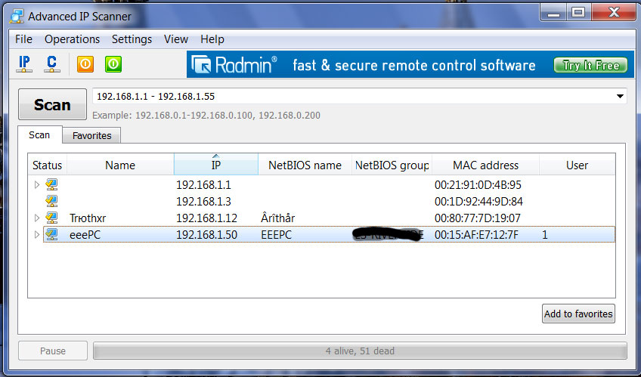
Task: Click the Add to favorites button
Action: 578,314
